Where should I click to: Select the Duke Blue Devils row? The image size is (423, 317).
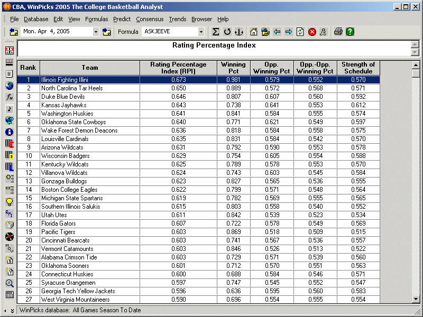199,97
